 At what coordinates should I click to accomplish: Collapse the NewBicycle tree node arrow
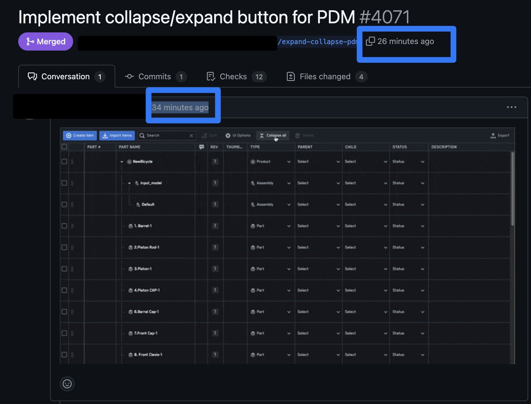coord(122,162)
